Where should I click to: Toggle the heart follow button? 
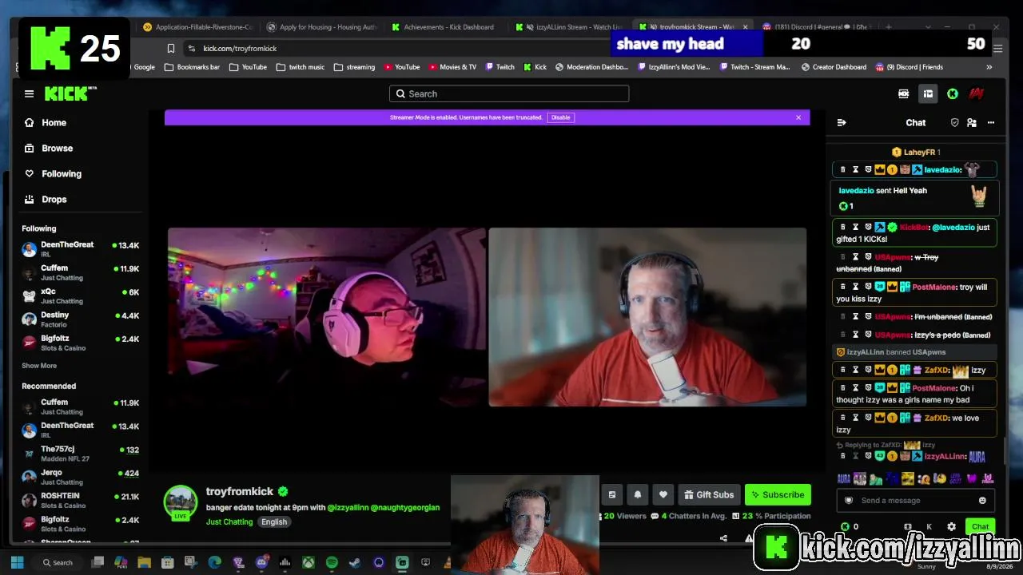[663, 495]
